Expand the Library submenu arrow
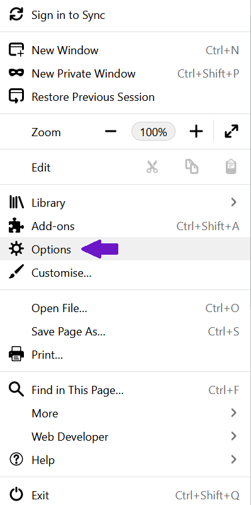This screenshot has width=251, height=505. point(233,202)
